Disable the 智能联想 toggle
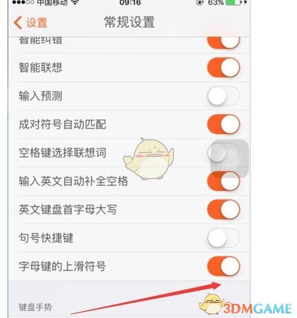Image resolution: width=297 pixels, height=318 pixels. pos(224,67)
